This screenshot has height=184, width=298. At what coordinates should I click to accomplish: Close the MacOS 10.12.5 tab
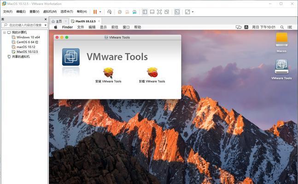pyautogui.click(x=99, y=21)
